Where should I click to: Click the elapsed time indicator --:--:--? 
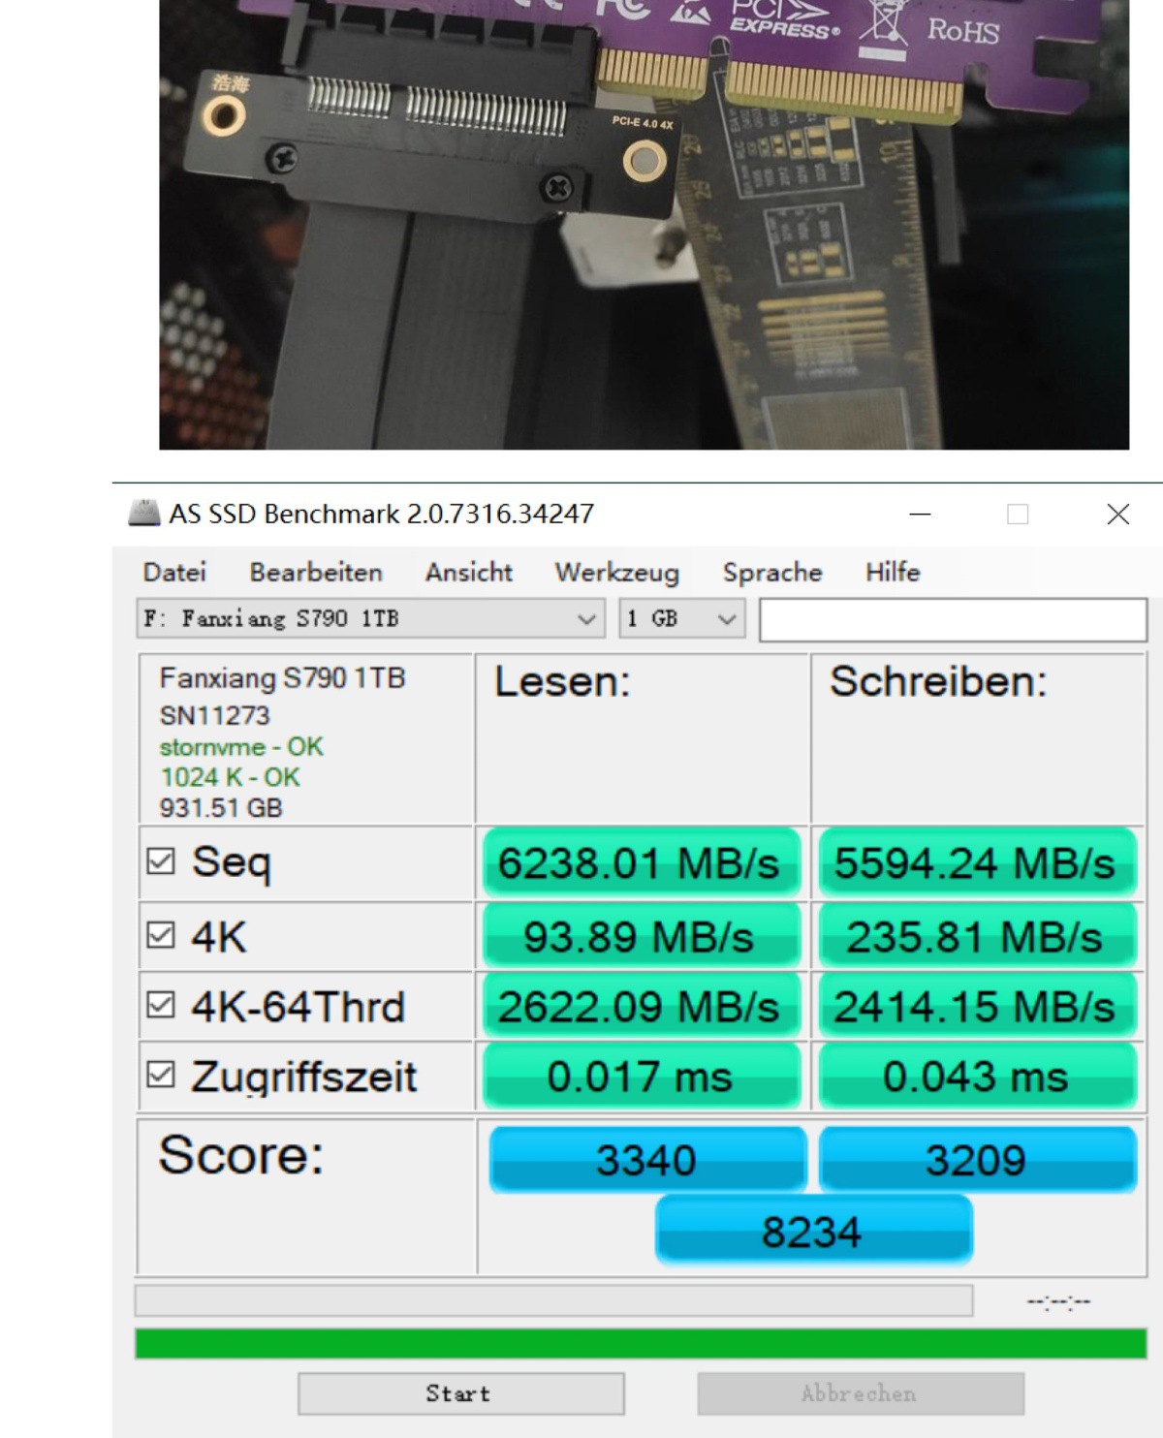1058,1301
